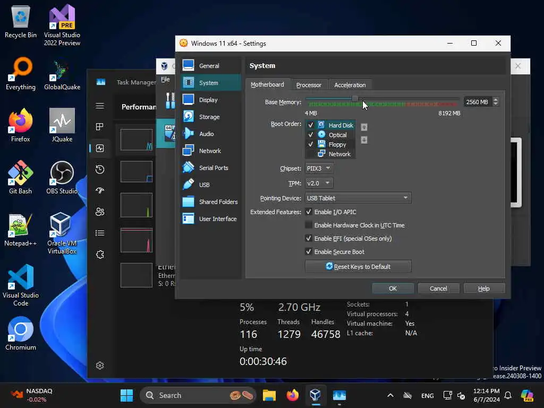This screenshot has width=544, height=408.
Task: Uncheck Floppy in boot order
Action: tap(310, 144)
